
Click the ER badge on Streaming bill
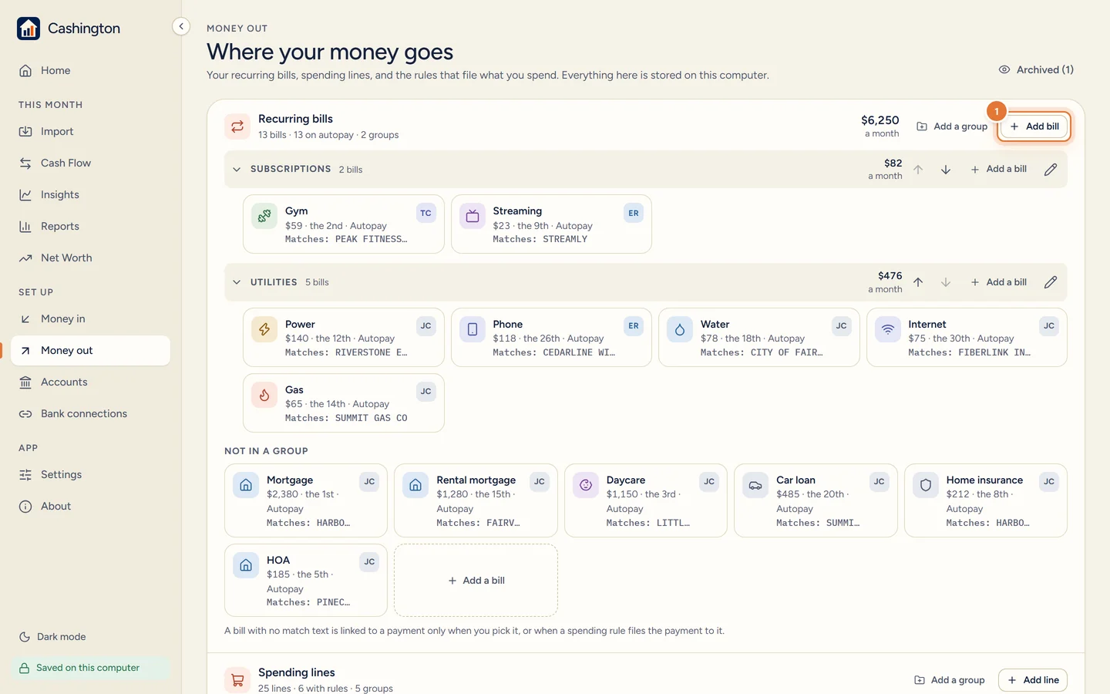point(634,214)
